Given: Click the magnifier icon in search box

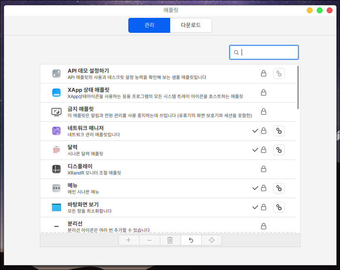Looking at the screenshot, I should coord(236,52).
